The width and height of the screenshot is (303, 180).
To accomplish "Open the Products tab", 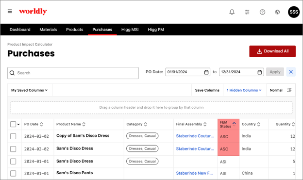I will (75, 30).
